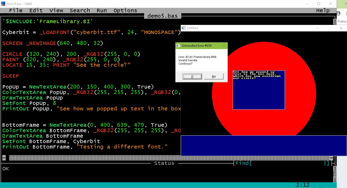
Task: Click the code editor vertical scrollbar up arrow
Action: [x=335, y=21]
